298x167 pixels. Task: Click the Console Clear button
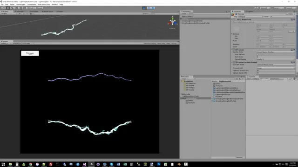249,79
